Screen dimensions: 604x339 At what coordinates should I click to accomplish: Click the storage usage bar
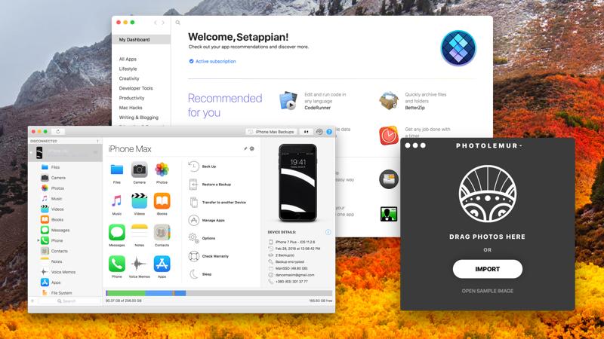[x=219, y=293]
